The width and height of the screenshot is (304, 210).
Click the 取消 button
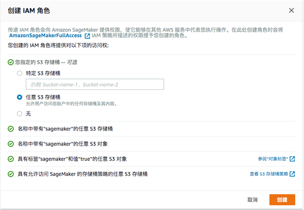coord(253,200)
